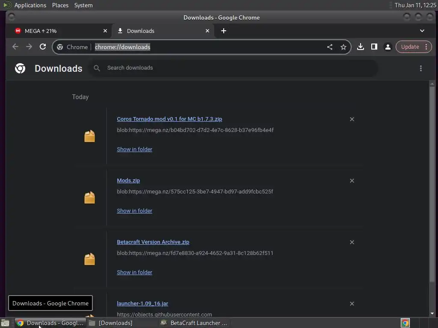Click the Chrome logo beside Downloads title
Screen dimensions: 438x328
tap(20, 68)
